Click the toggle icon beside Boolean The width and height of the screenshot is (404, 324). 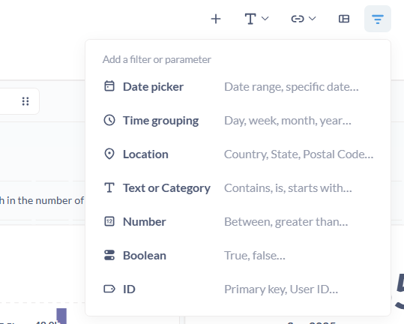point(109,255)
